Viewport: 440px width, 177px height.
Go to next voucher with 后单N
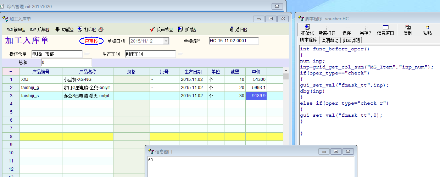pyautogui.click(x=33, y=29)
